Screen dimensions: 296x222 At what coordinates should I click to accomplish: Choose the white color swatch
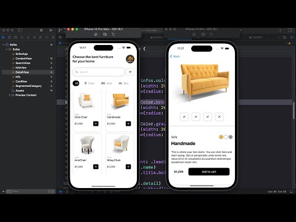tap(226, 137)
